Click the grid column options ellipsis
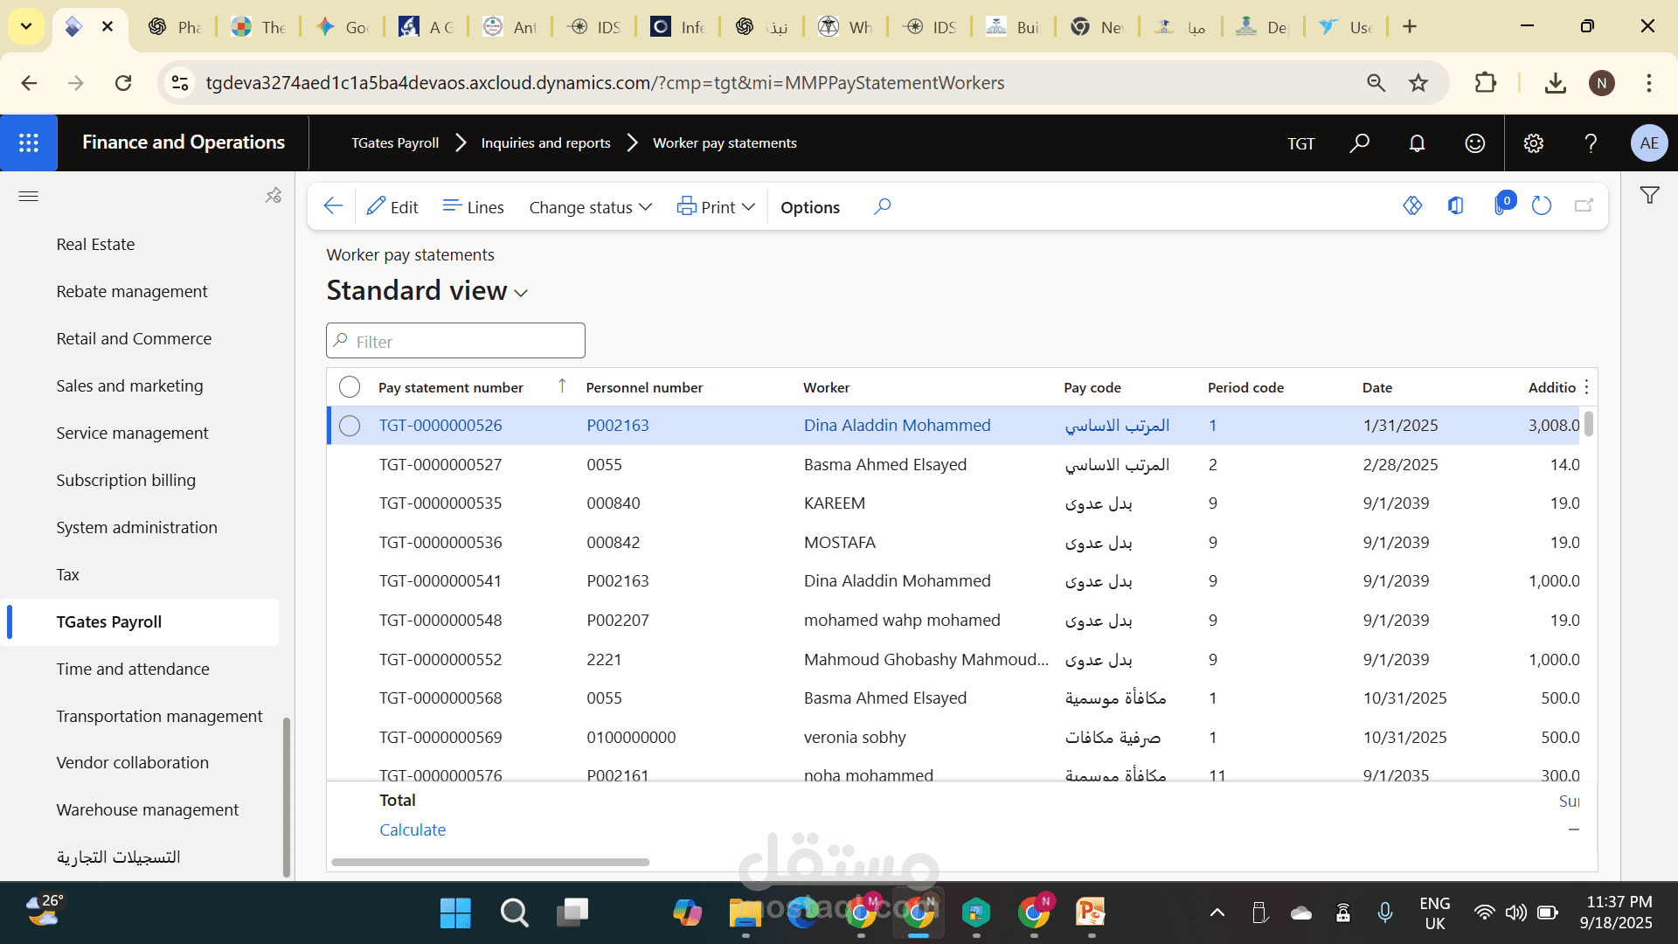Image resolution: width=1678 pixels, height=944 pixels. click(1586, 387)
